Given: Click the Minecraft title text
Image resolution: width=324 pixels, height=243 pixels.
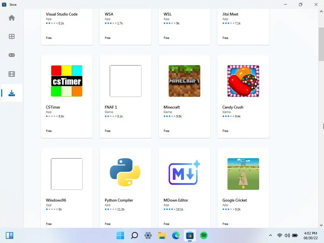Looking at the screenshot, I should click(171, 107).
